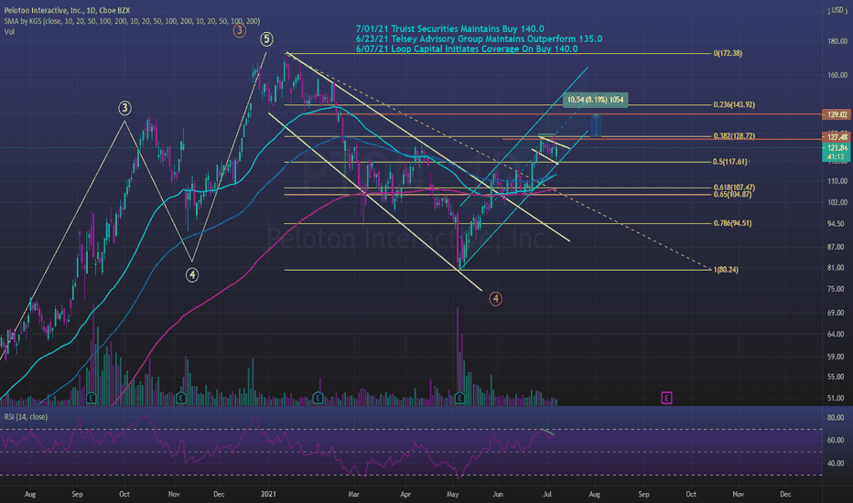Image resolution: width=853 pixels, height=503 pixels.
Task: Click the RSI 80.00 axis value
Action: coord(836,418)
